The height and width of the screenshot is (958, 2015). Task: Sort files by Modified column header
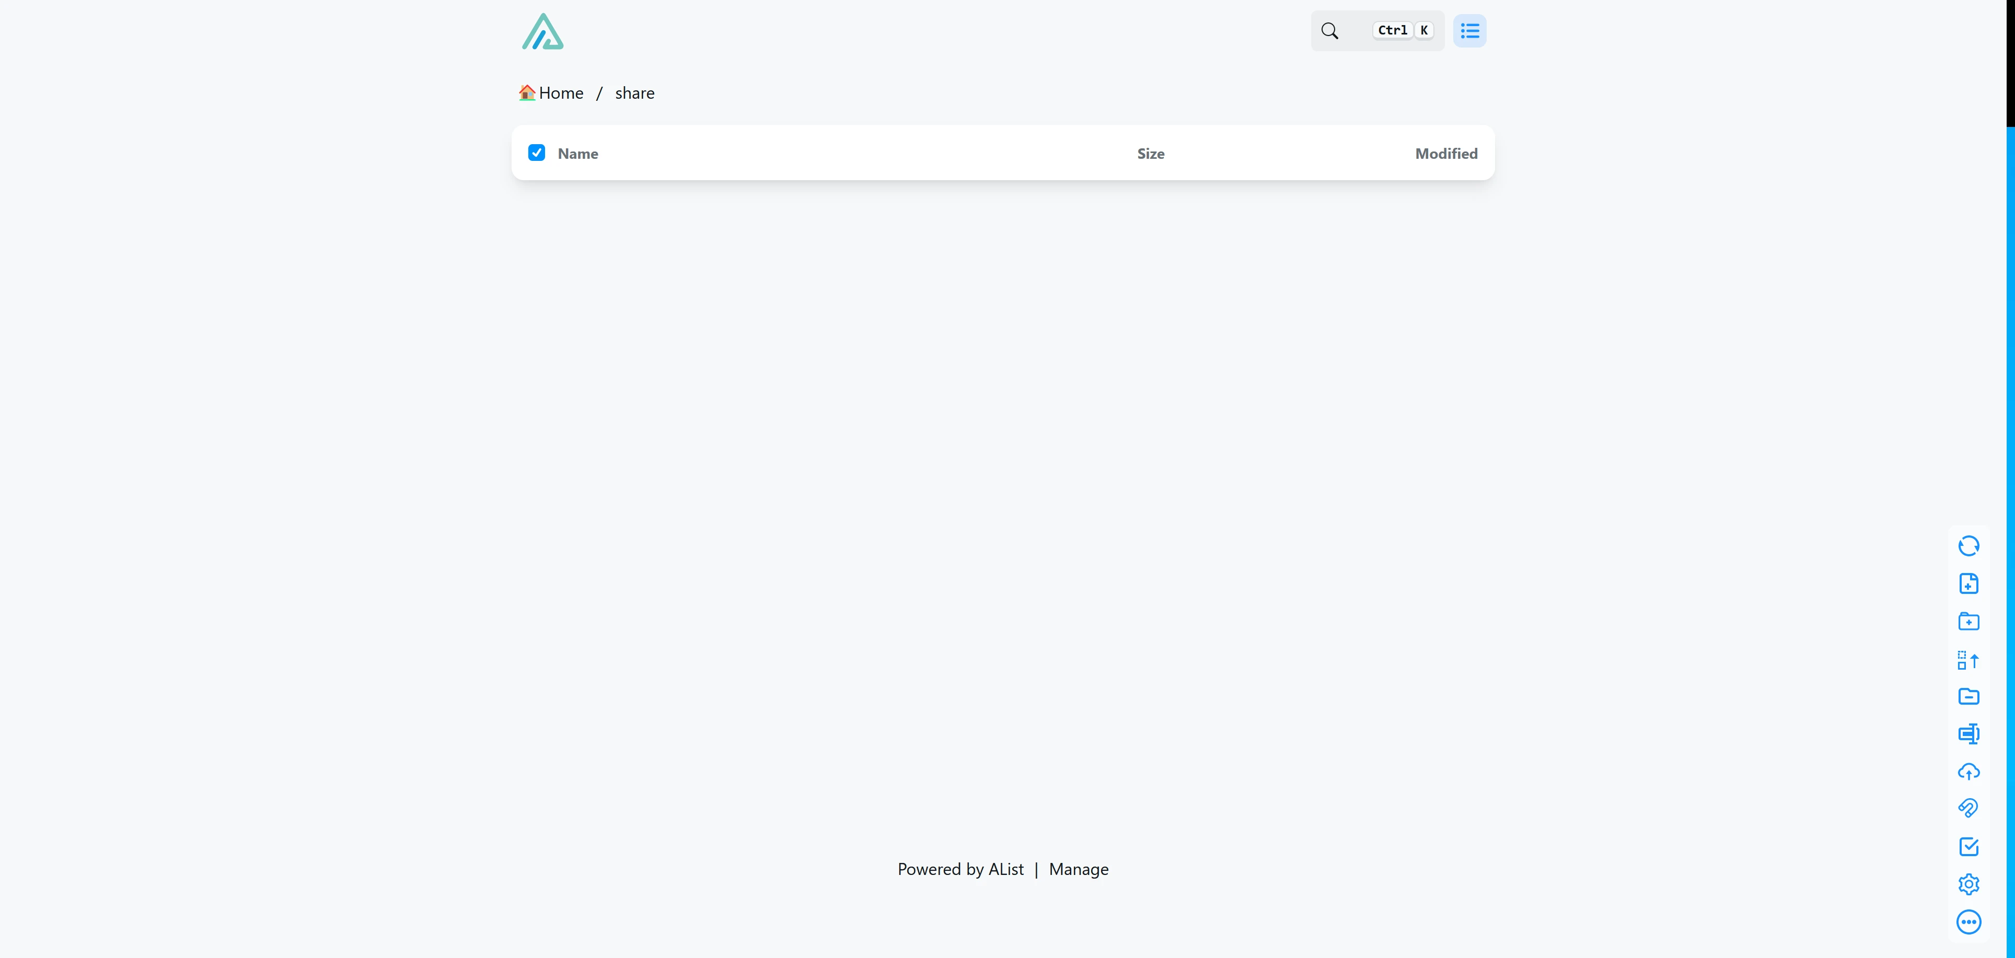[1445, 154]
